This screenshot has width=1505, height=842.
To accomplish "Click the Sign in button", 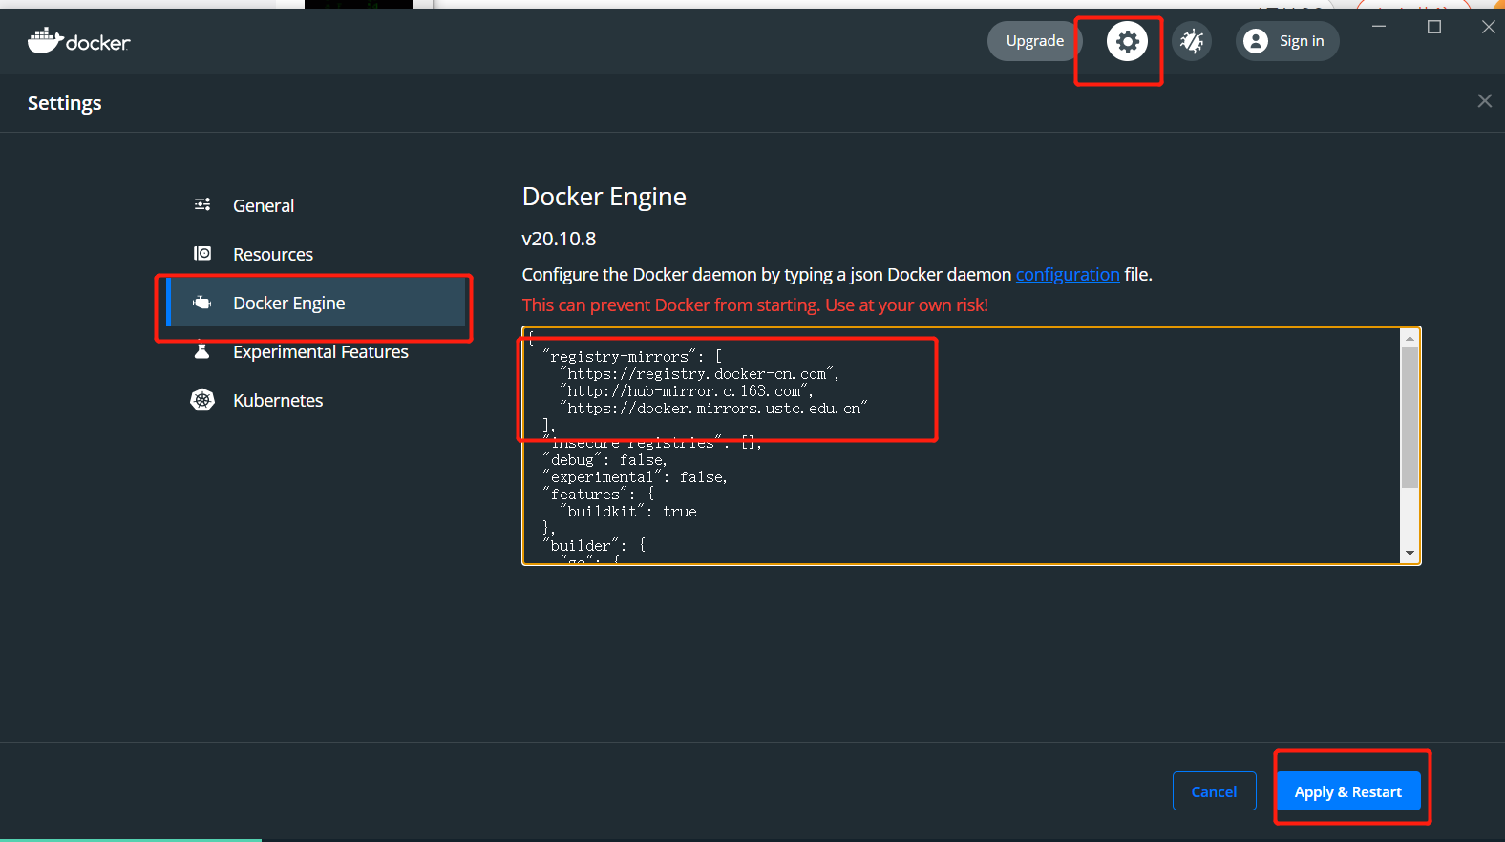I will 1287,41.
